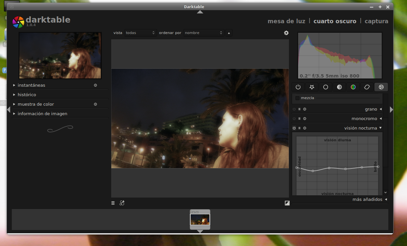407x246 pixels.
Task: Open the ordenar por 'nombre' dropdown
Action: [204, 33]
